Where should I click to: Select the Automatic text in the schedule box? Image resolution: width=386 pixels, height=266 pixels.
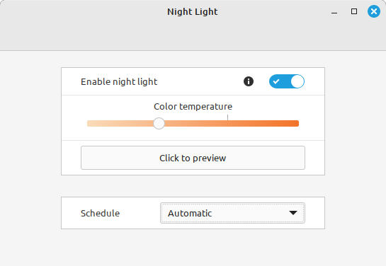190,214
